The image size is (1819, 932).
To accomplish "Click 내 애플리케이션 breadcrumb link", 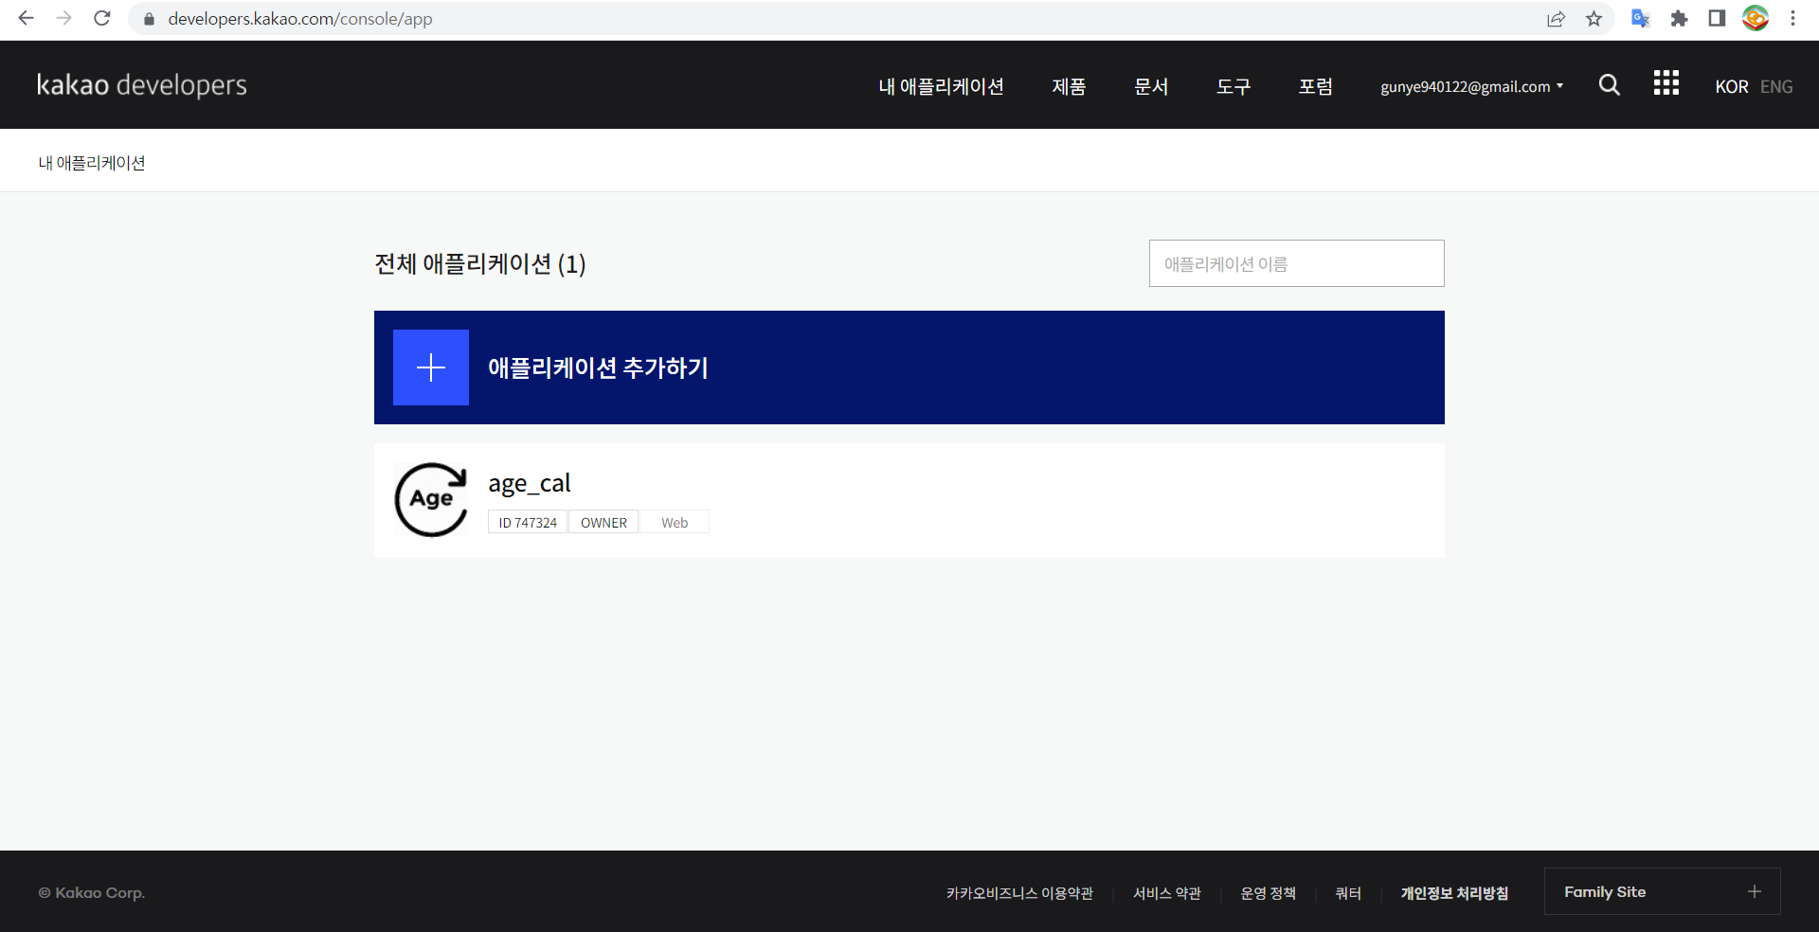I will [x=92, y=163].
